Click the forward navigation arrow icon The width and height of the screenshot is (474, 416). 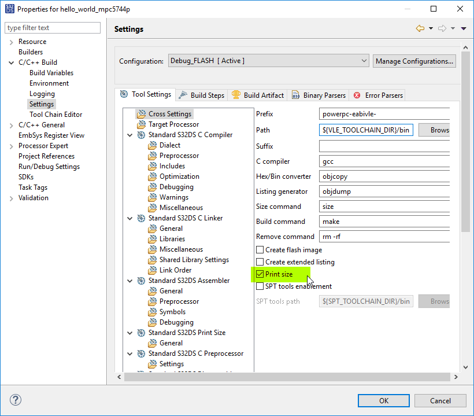tap(442, 28)
